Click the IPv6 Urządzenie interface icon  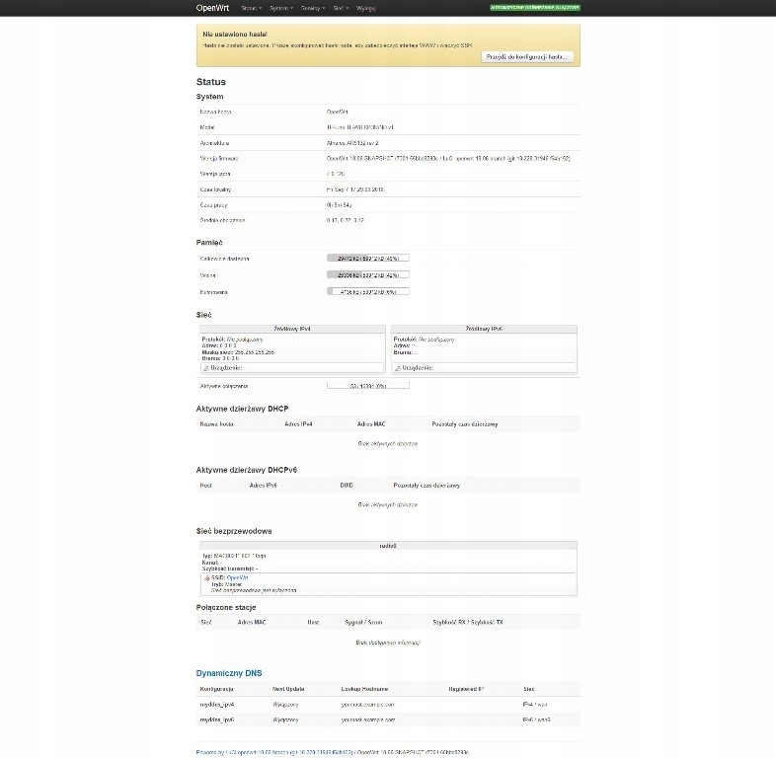[x=398, y=368]
